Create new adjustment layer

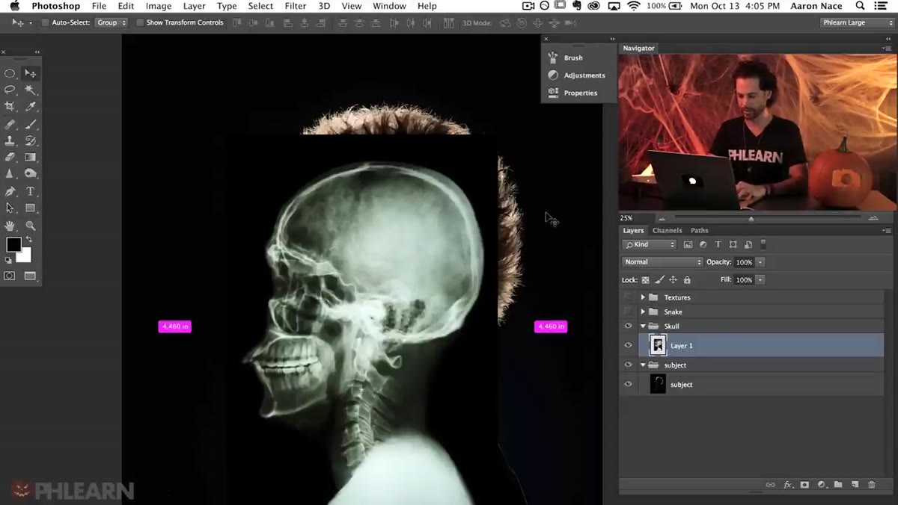coord(822,485)
